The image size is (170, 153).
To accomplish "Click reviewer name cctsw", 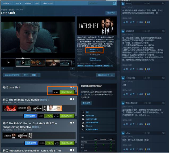I will click(127, 133).
